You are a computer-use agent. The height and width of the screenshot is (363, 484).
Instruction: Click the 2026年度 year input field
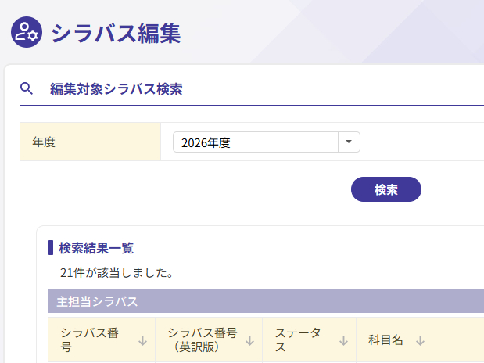pos(255,142)
